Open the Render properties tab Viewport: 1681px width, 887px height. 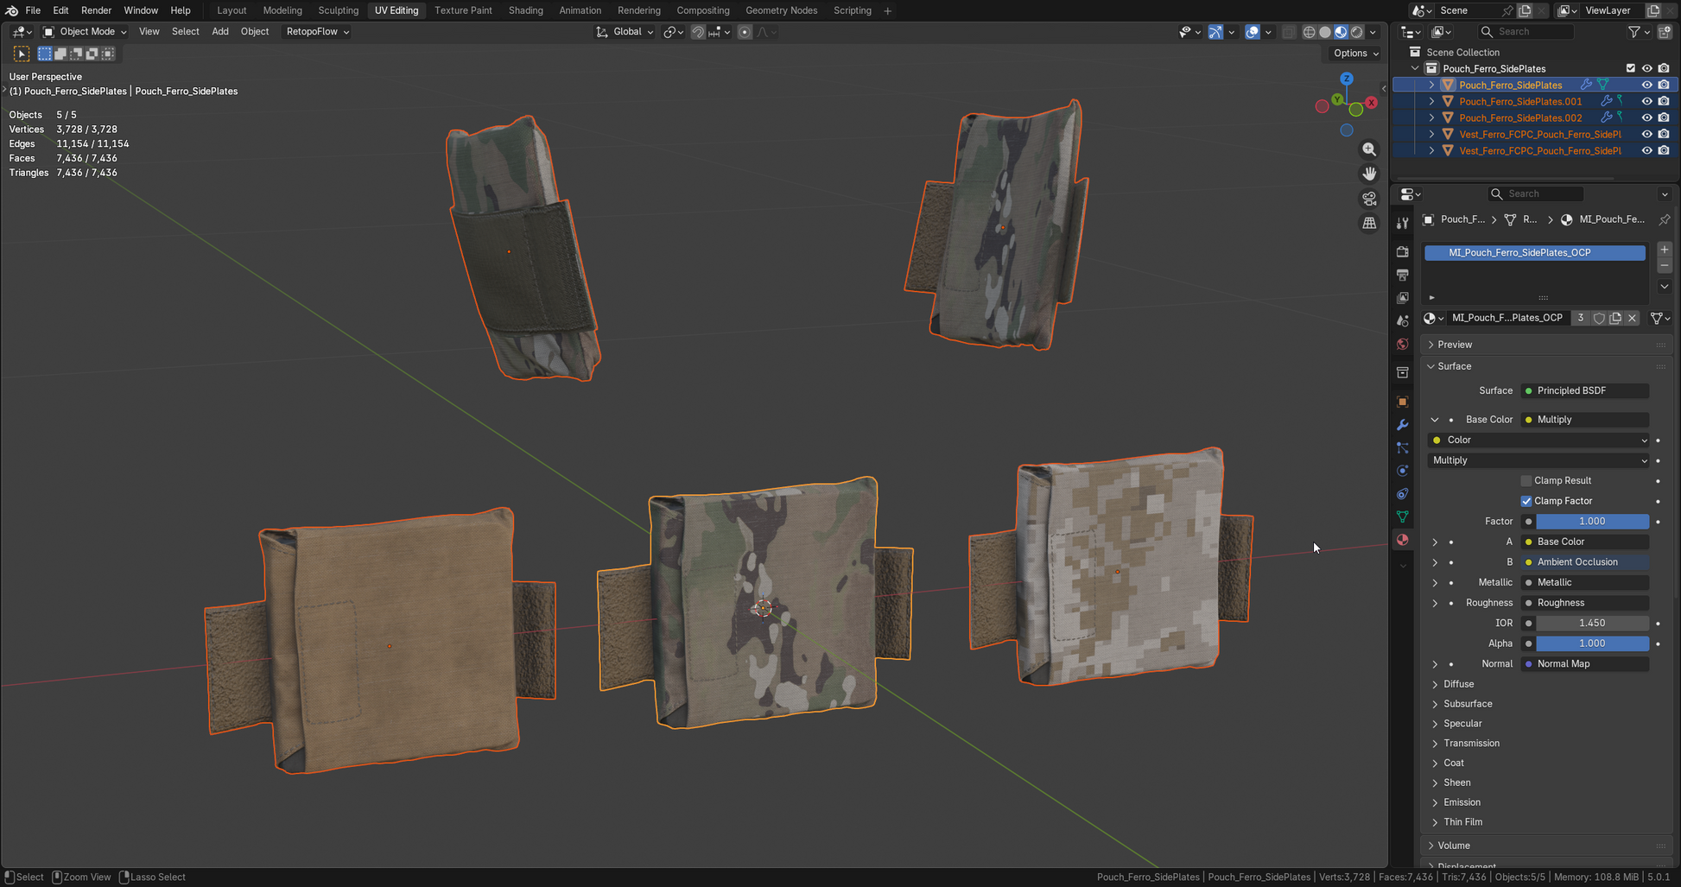1402,251
